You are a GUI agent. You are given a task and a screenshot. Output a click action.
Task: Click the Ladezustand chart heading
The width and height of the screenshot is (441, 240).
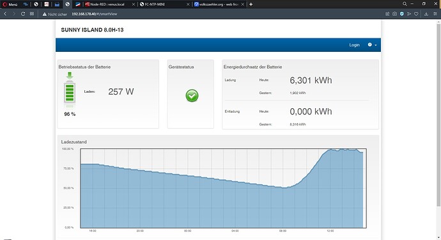tap(73, 142)
